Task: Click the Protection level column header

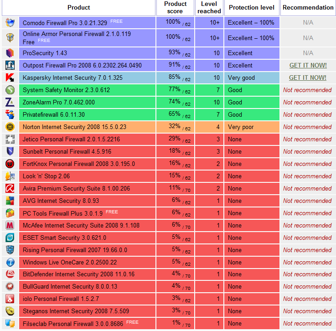Action: click(x=252, y=7)
